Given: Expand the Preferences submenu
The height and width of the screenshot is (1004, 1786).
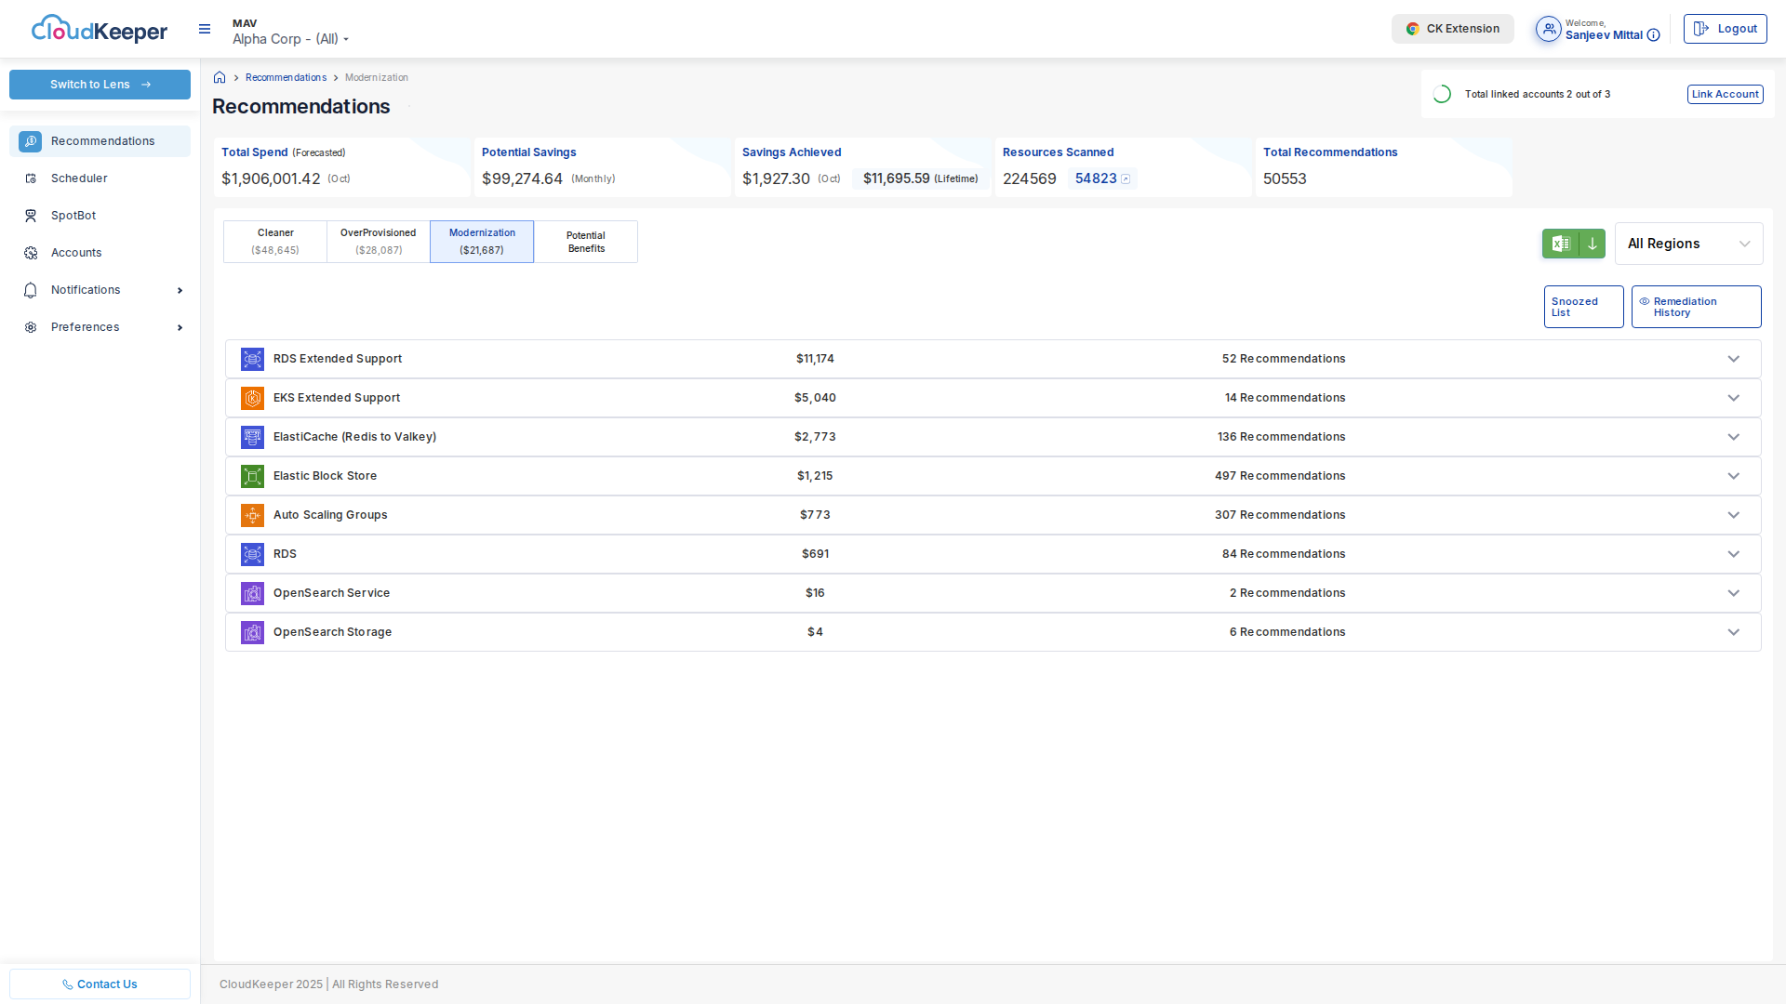Looking at the screenshot, I should click(x=180, y=327).
